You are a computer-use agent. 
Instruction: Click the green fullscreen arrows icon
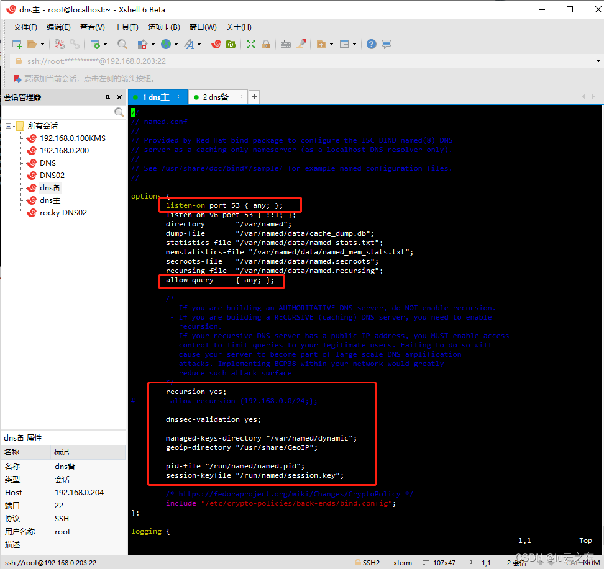pyautogui.click(x=251, y=44)
